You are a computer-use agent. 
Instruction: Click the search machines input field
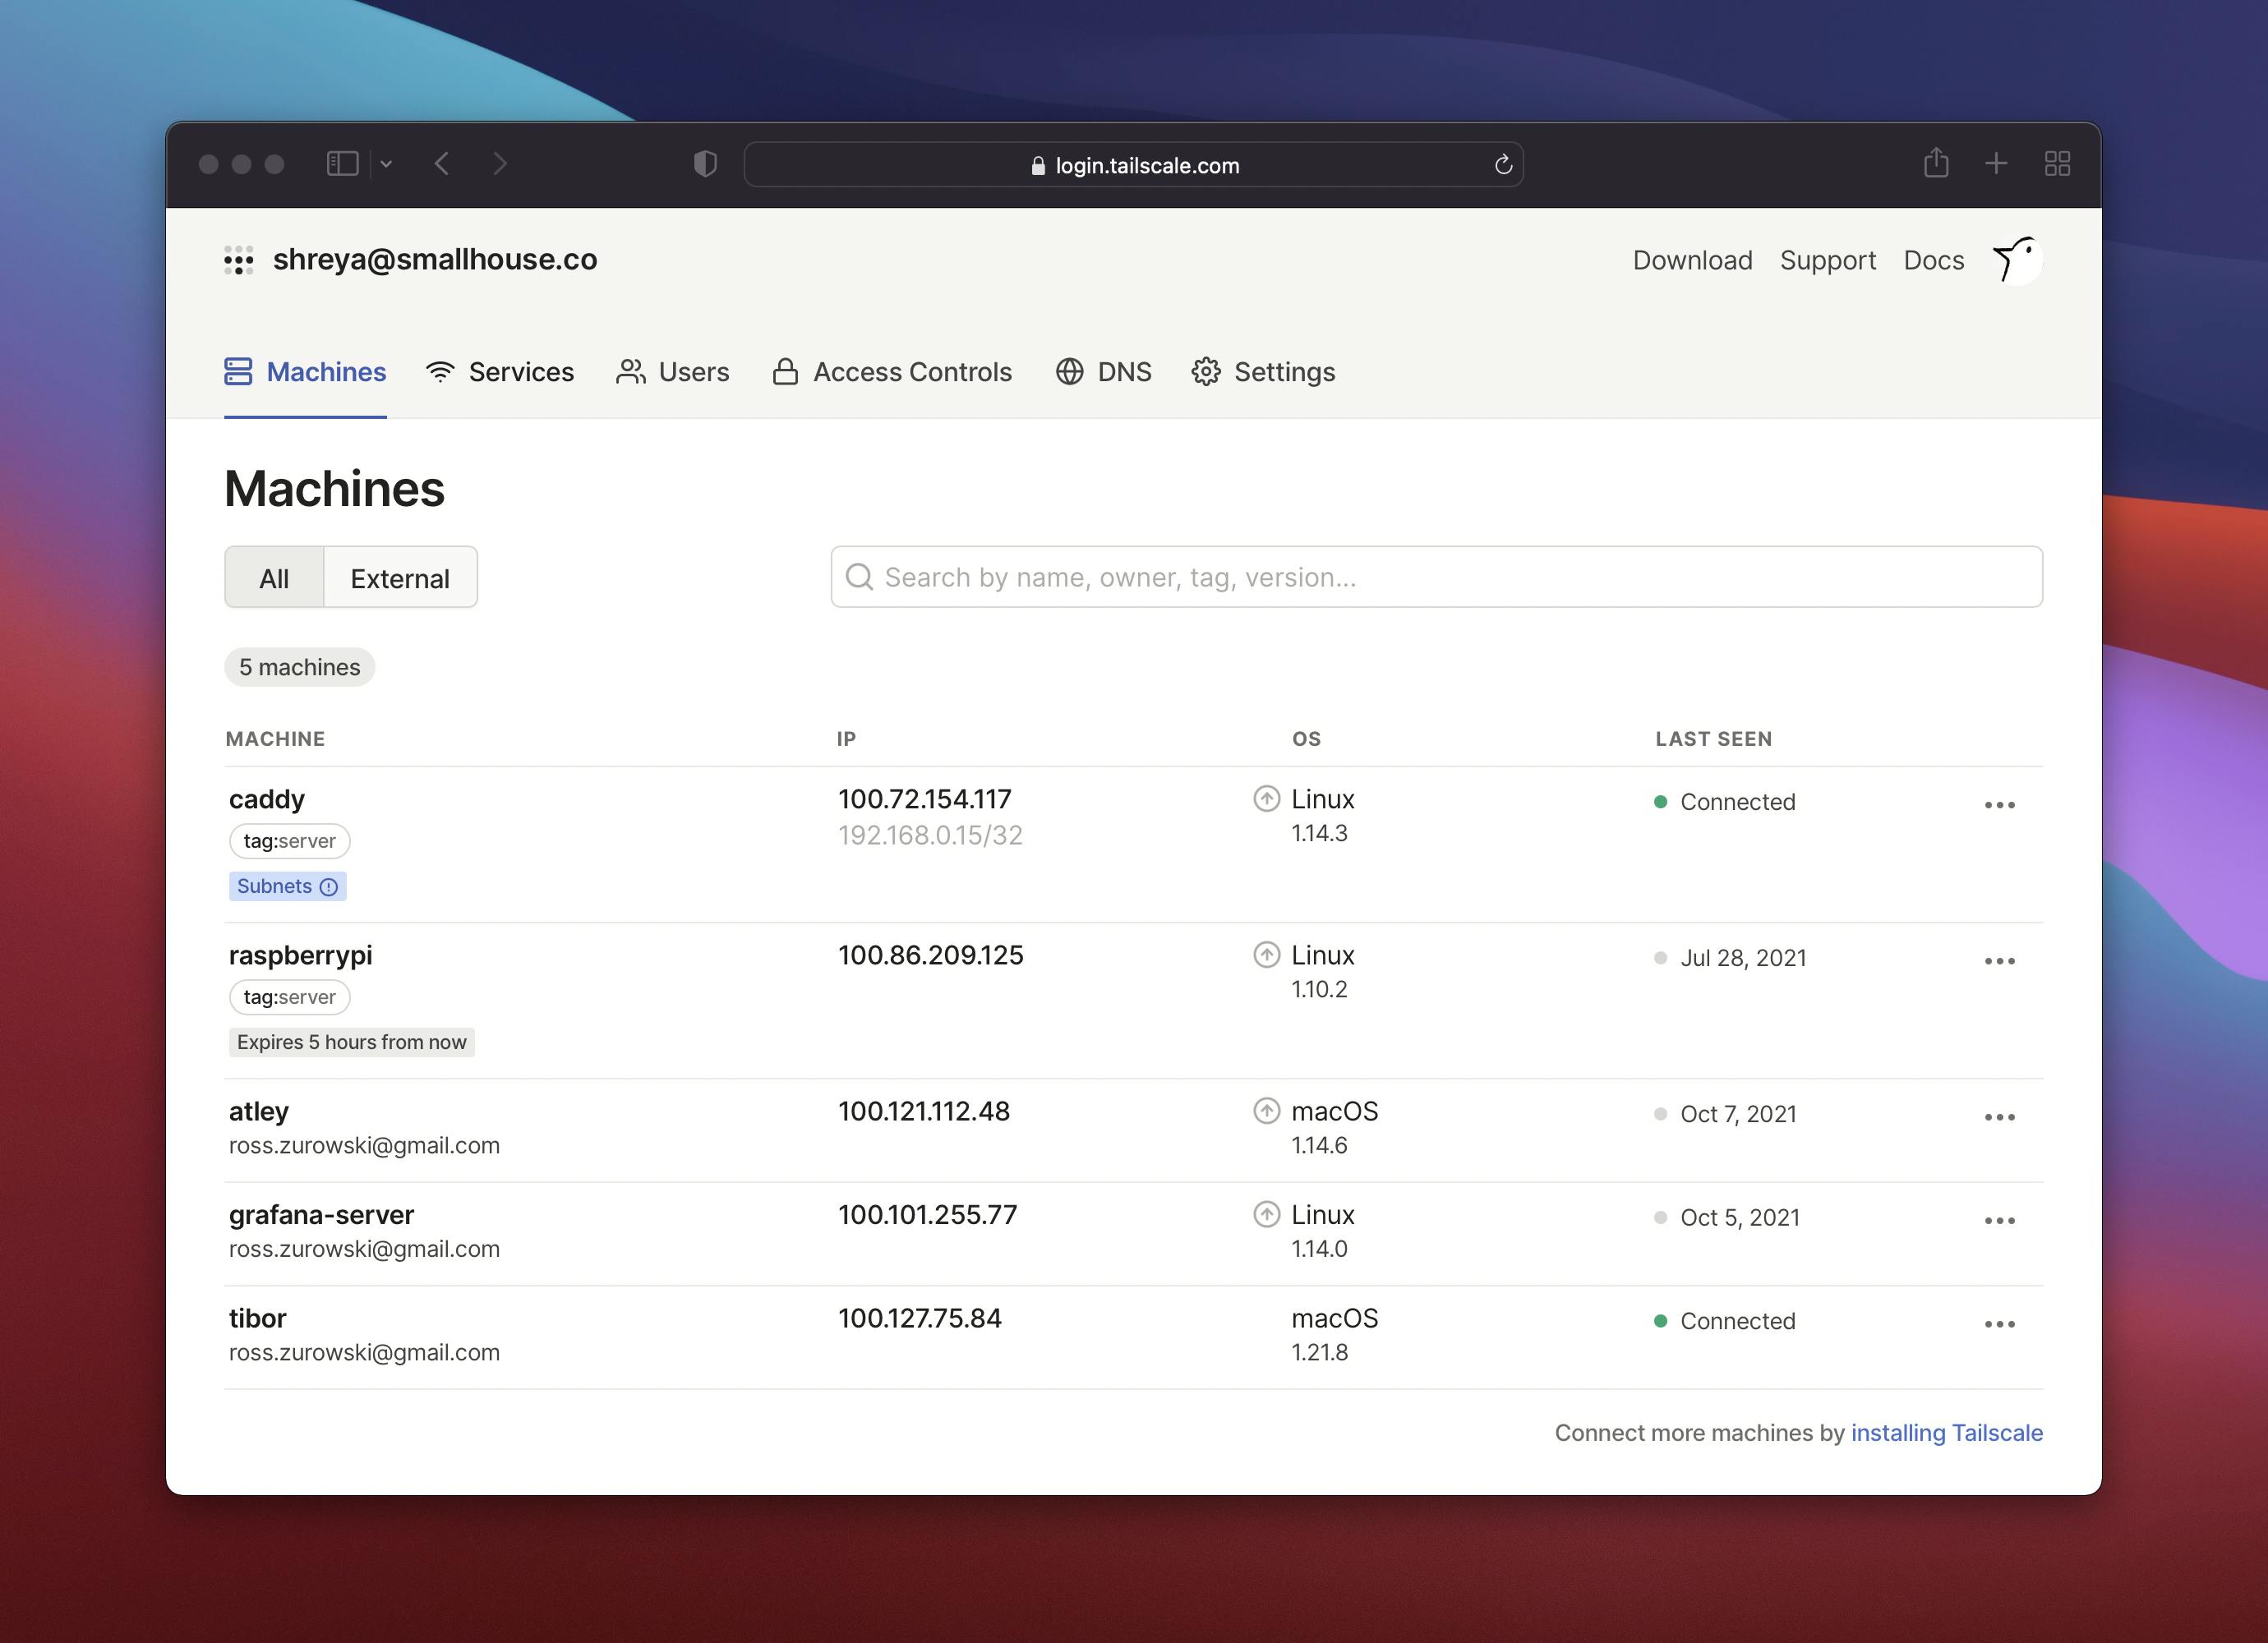[x=1435, y=577]
